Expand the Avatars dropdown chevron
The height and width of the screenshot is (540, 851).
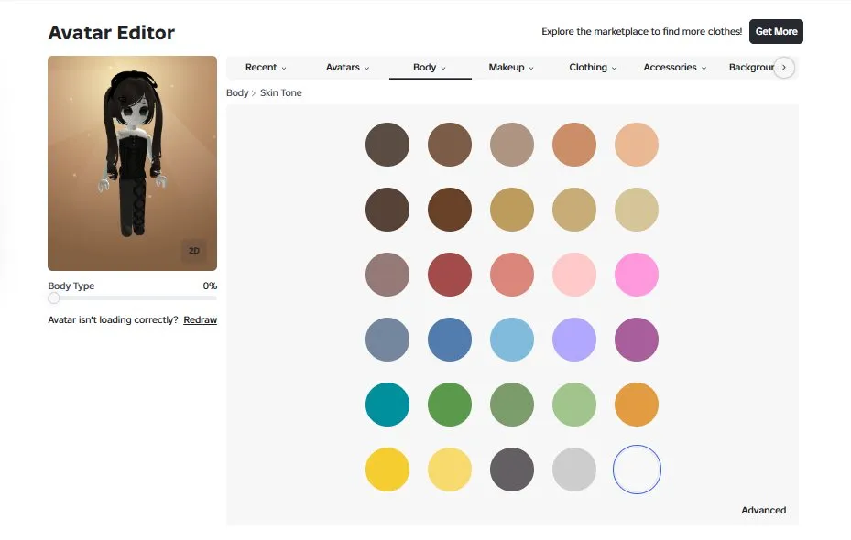point(367,69)
